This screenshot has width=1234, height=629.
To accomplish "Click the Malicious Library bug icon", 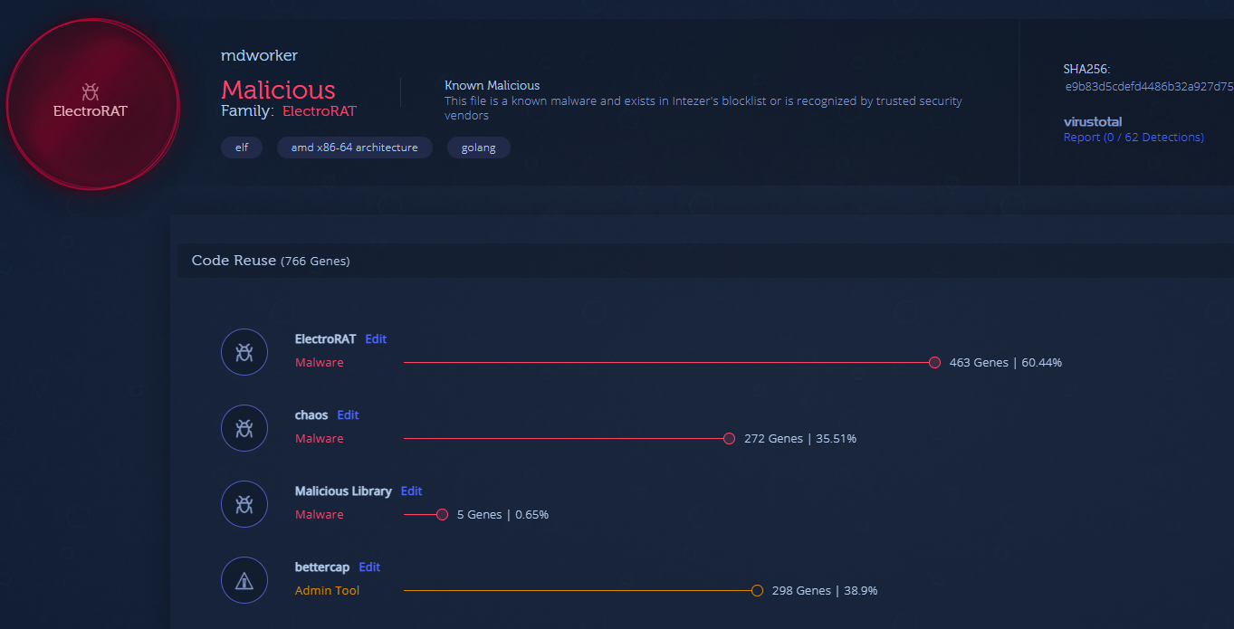I will click(244, 504).
